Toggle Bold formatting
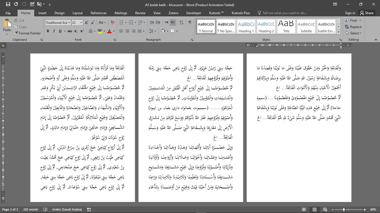This screenshot has height=213, width=380. [48, 31]
